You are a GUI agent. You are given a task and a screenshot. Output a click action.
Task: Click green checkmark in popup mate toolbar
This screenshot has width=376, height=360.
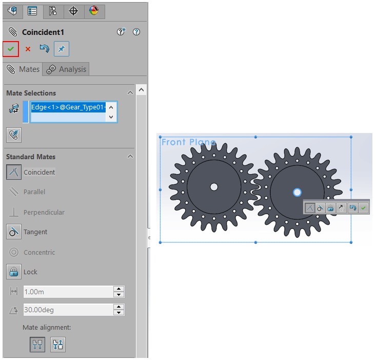[364, 208]
